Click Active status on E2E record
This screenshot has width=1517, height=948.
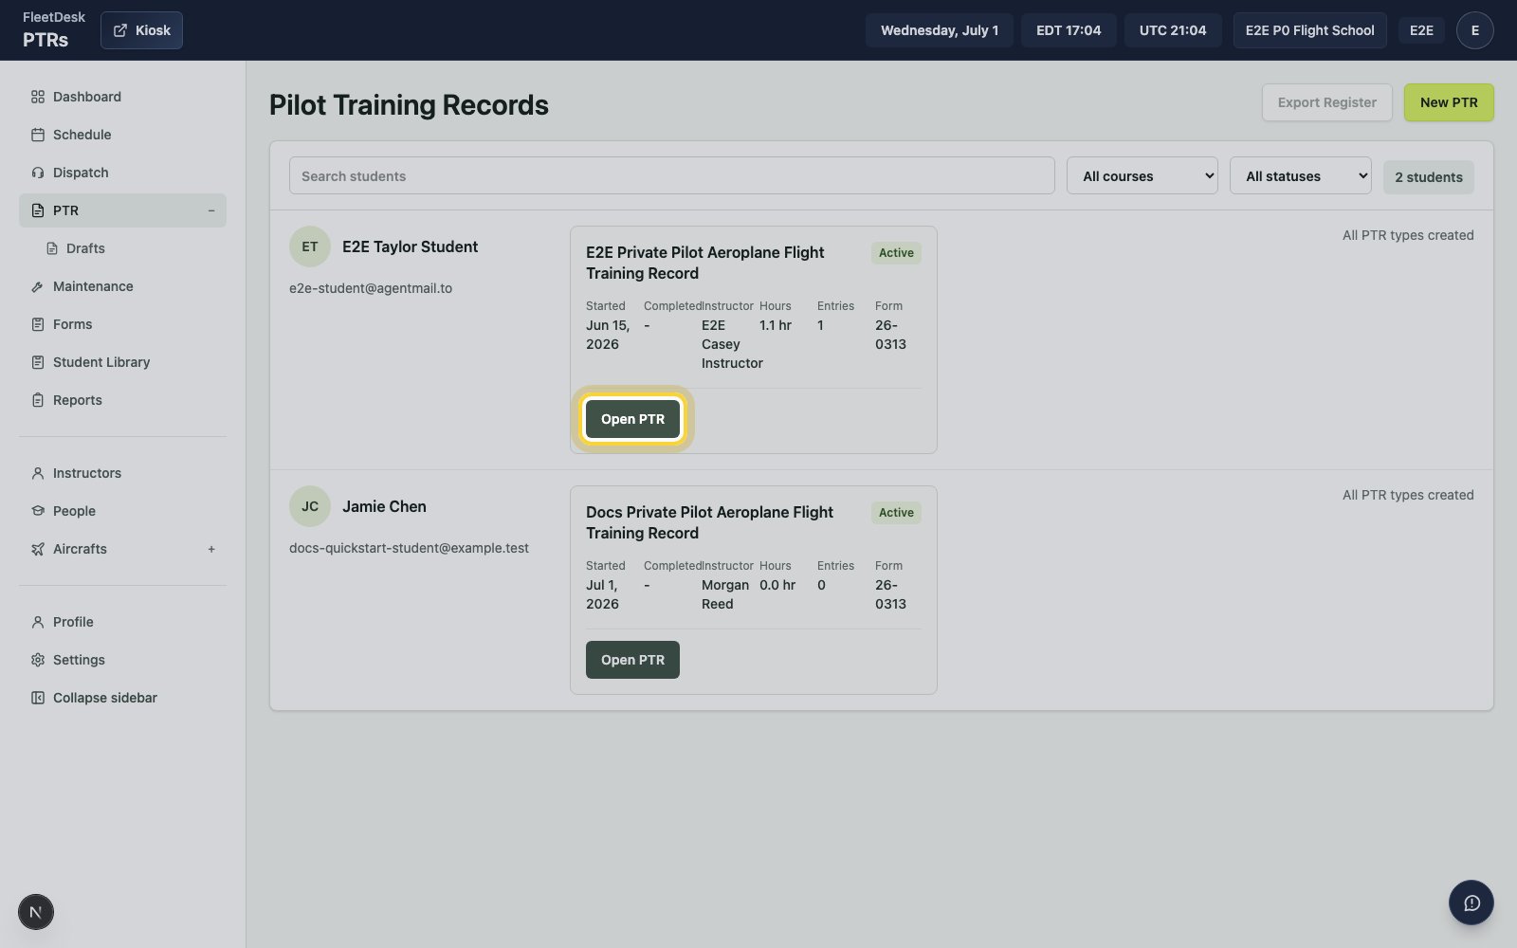(x=896, y=253)
